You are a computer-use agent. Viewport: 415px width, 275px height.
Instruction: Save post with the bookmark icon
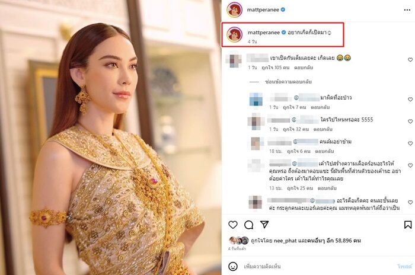click(408, 225)
